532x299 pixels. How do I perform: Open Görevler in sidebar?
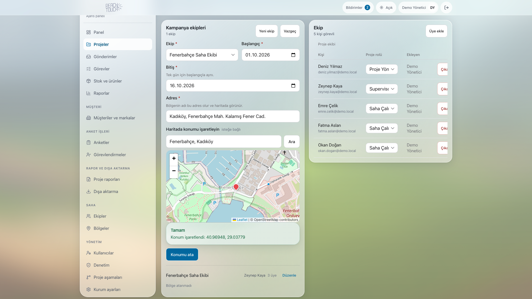click(118, 69)
